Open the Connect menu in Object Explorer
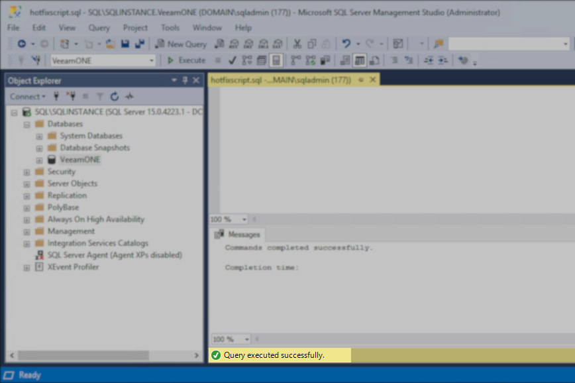Viewport: 575px width, 383px height. click(28, 97)
